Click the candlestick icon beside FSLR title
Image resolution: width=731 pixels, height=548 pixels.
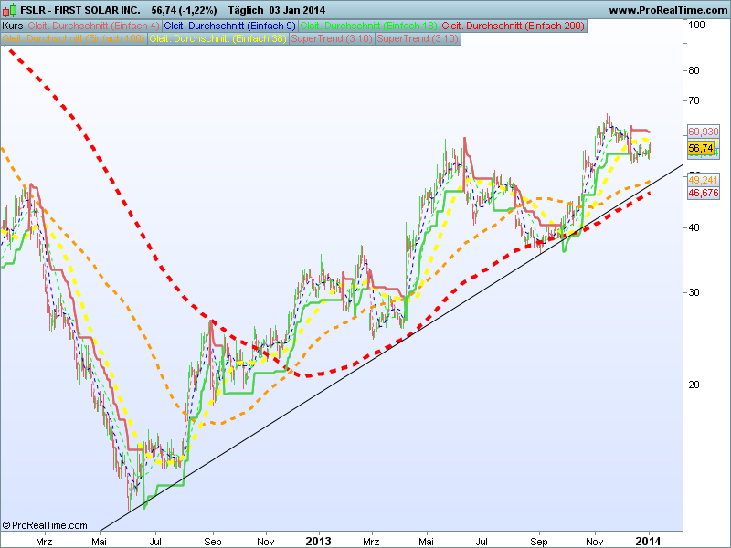pyautogui.click(x=10, y=10)
